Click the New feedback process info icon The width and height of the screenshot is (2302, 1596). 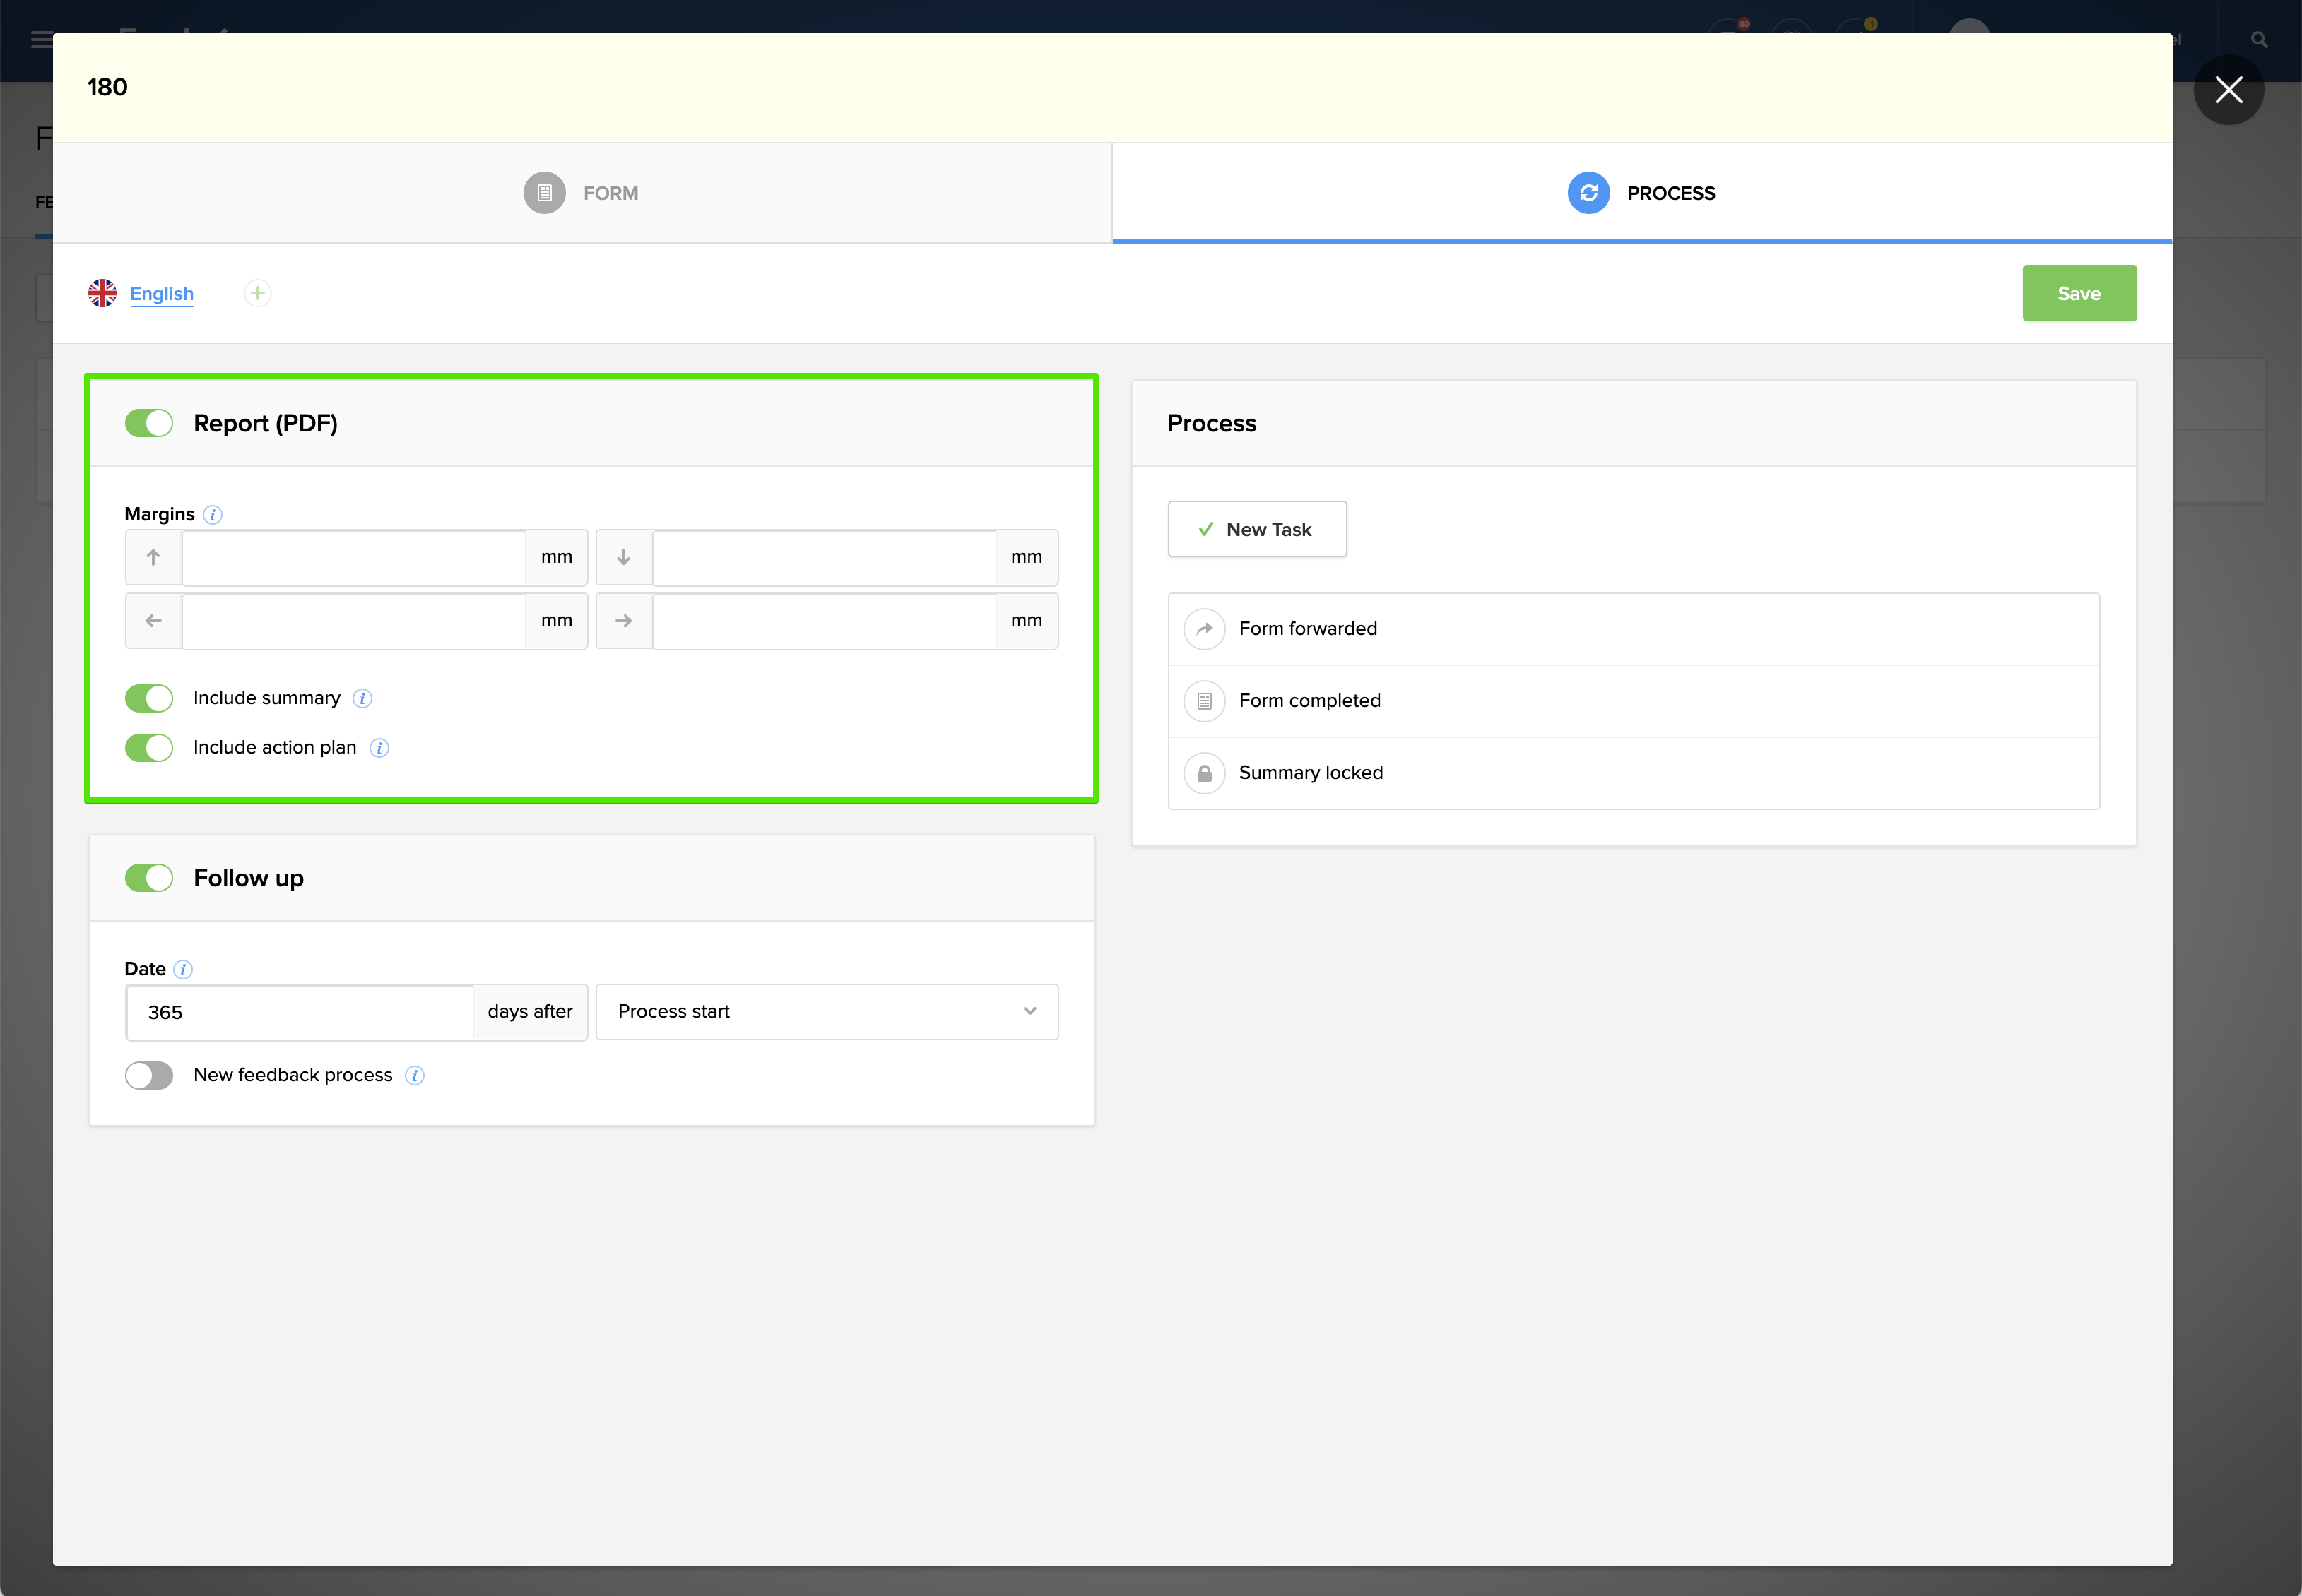[x=414, y=1075]
